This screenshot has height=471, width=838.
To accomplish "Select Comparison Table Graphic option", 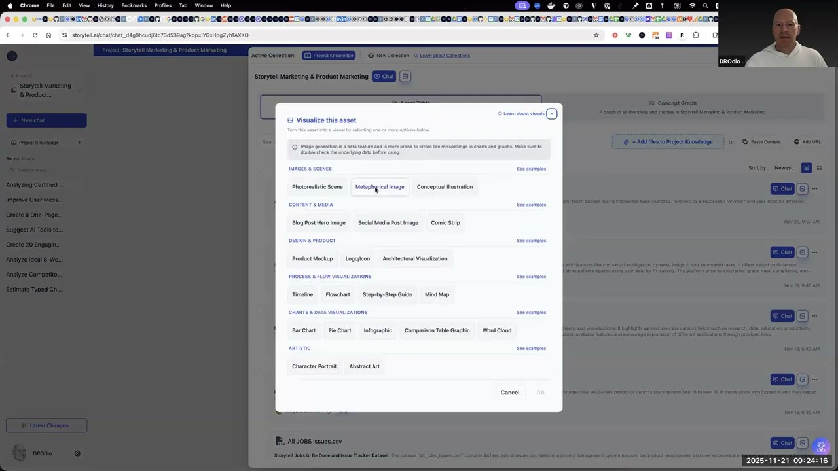I will [x=437, y=331].
